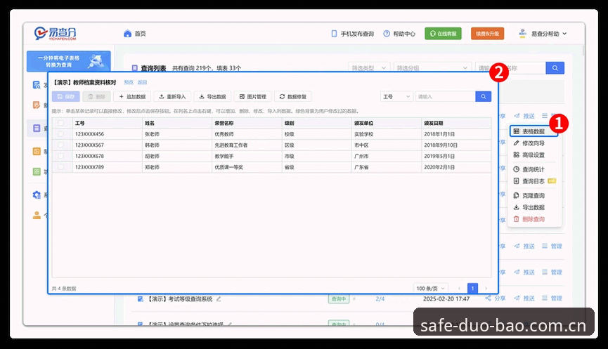The image size is (608, 349).
Task: Click the next page arrow
Action: tap(486, 288)
